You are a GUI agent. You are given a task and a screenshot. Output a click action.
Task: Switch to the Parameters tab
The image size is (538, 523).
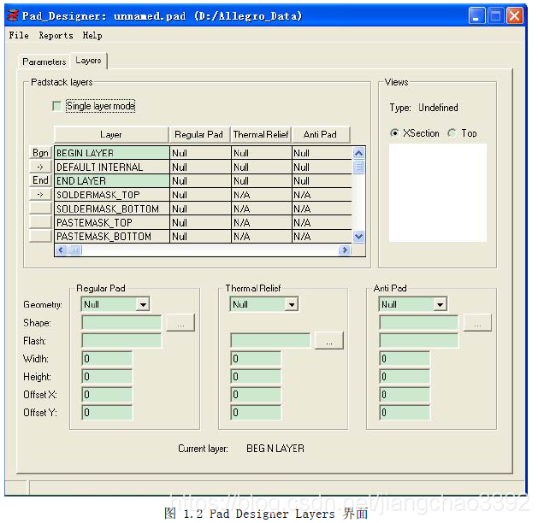tap(44, 62)
